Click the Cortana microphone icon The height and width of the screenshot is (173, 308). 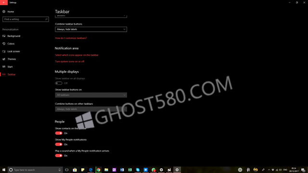pos(60,170)
